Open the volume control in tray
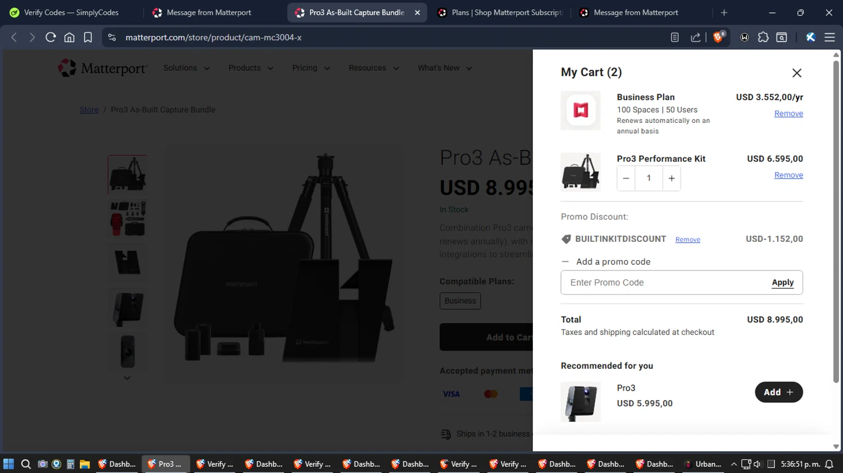Viewport: 843px width, 473px height. pos(757,464)
